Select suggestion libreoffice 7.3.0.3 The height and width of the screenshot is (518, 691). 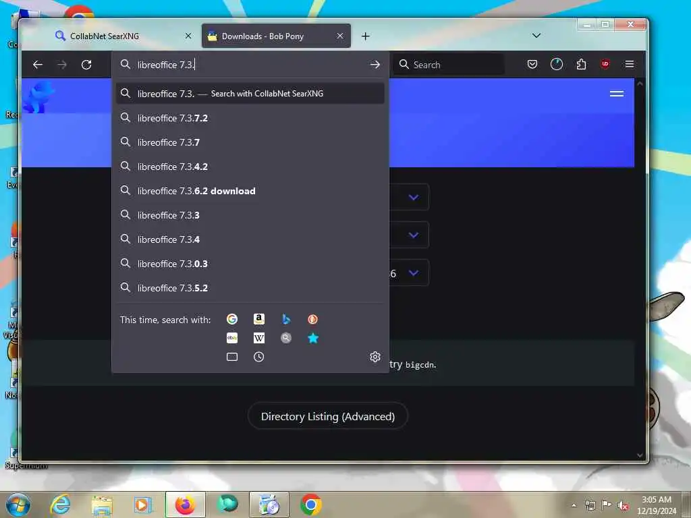250,264
